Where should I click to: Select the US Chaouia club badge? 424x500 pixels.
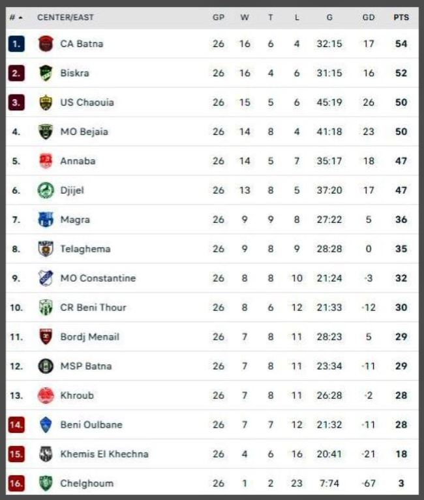click(46, 102)
